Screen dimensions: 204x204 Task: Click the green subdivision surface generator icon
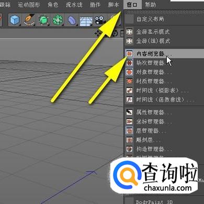point(43,20)
